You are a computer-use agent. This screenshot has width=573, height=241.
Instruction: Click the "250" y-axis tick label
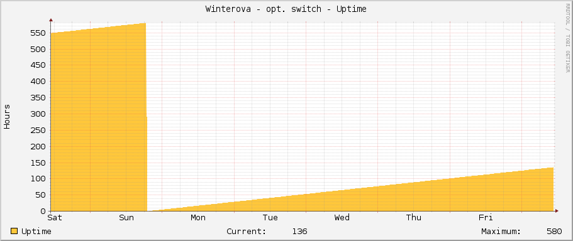[x=38, y=130]
